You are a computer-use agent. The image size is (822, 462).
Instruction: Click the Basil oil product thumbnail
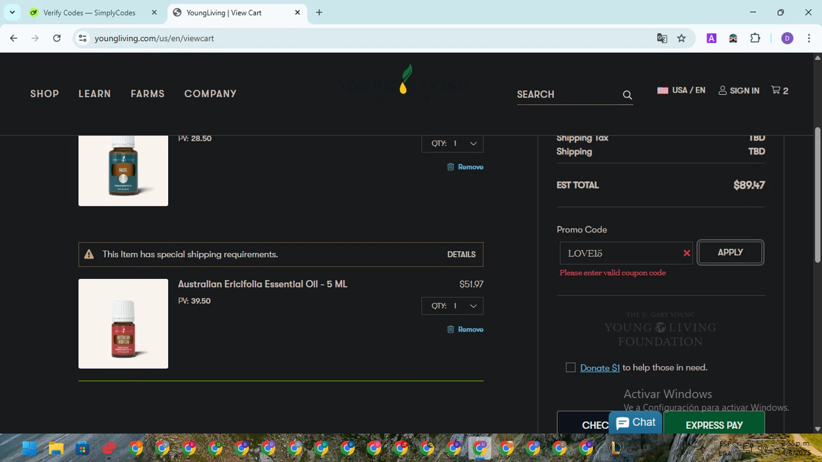tap(123, 171)
